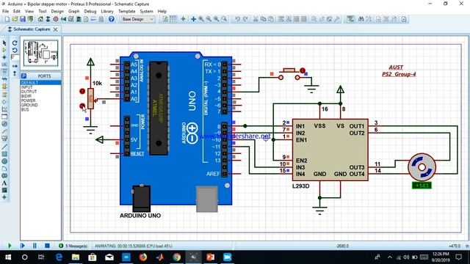Image resolution: width=470 pixels, height=264 pixels.
Task: Open the Debug menu
Action: (90, 11)
